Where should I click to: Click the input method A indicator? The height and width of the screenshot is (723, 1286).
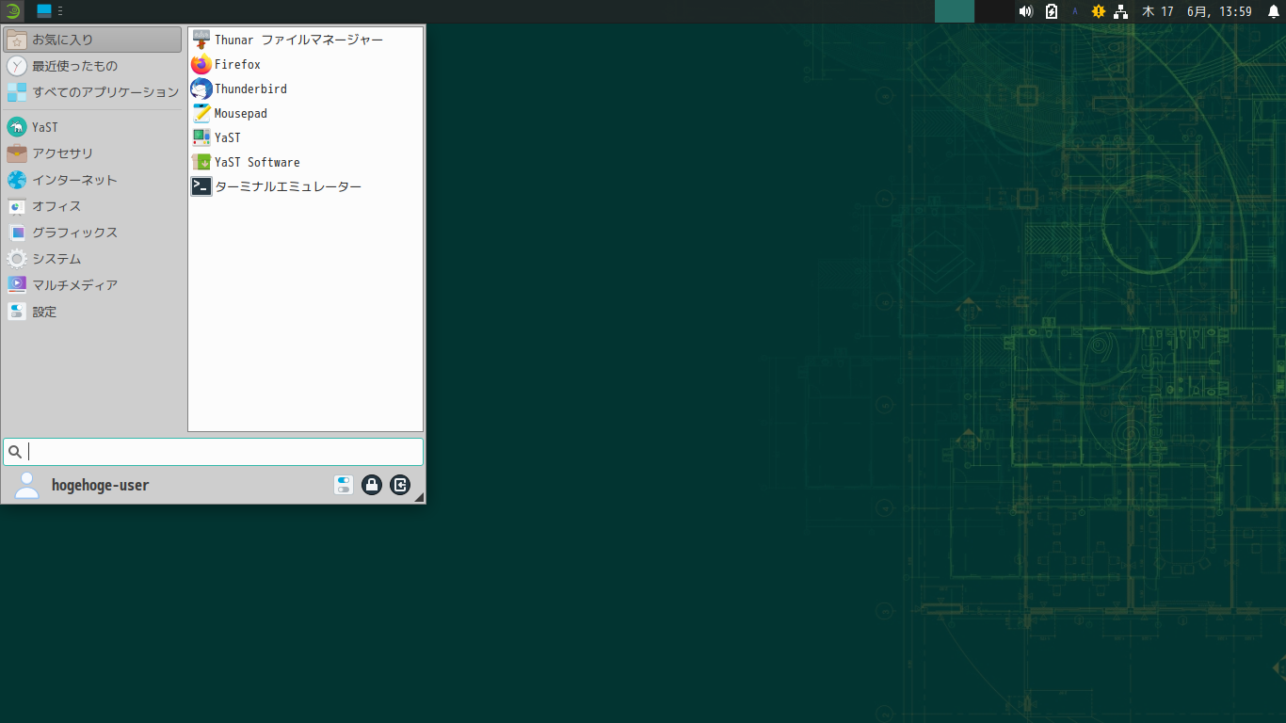1075,11
